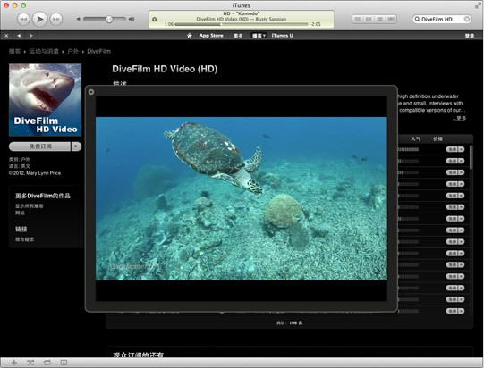Skip back with the previous track button
This screenshot has width=484, height=368.
coord(23,19)
